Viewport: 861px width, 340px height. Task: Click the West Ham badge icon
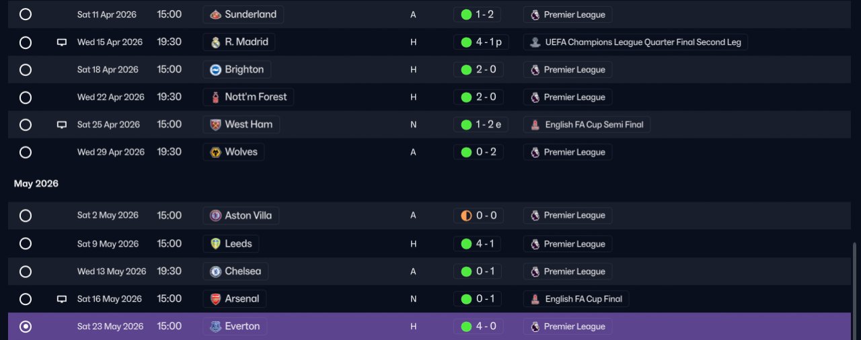point(215,124)
